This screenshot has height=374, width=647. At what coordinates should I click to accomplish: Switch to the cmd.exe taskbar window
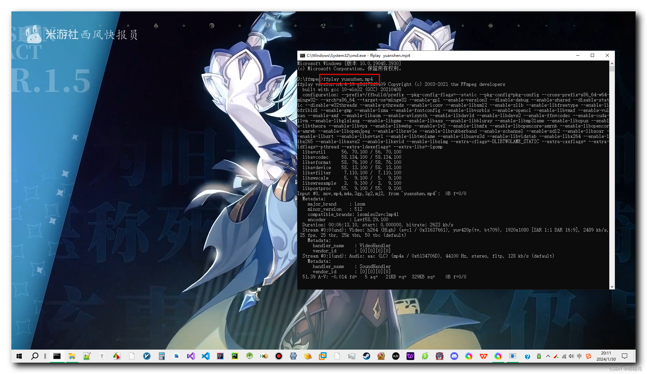click(x=57, y=356)
